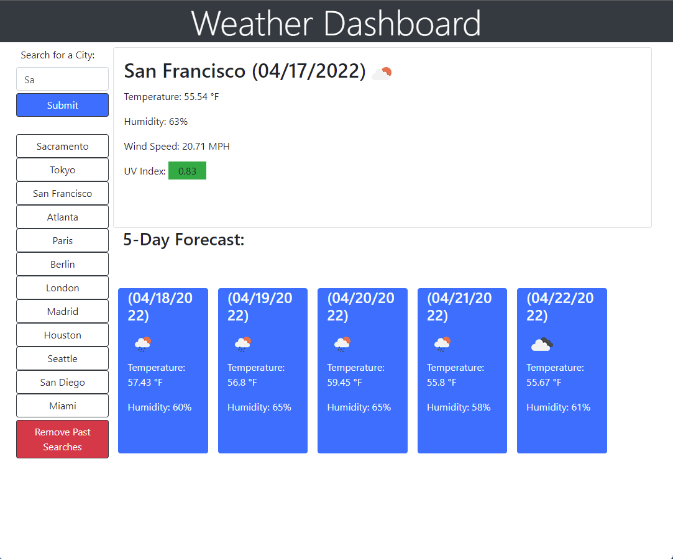Click the cloudy icon on 04/22 forecast card

pyautogui.click(x=542, y=343)
